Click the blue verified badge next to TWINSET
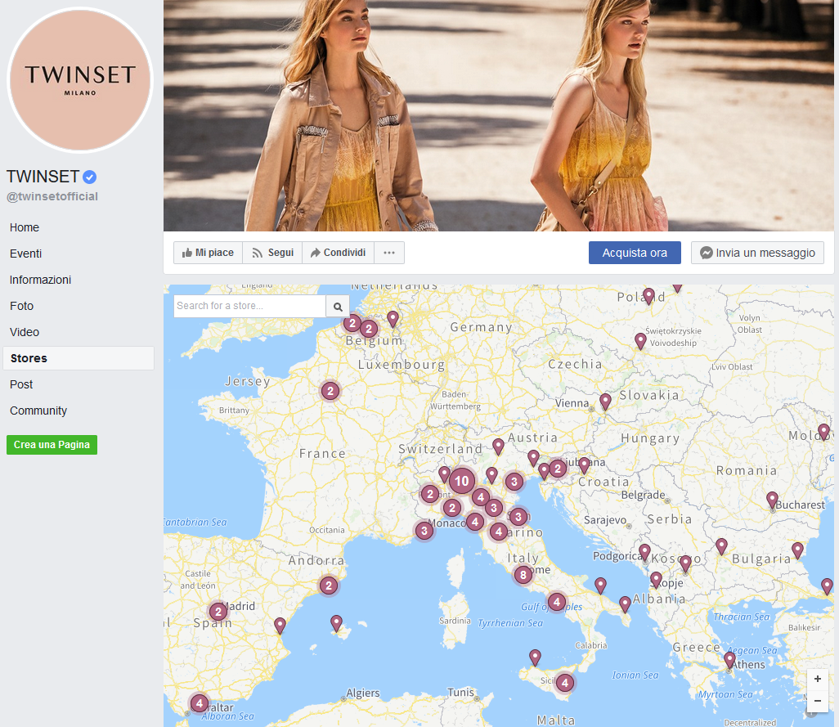The image size is (839, 727). tap(90, 177)
